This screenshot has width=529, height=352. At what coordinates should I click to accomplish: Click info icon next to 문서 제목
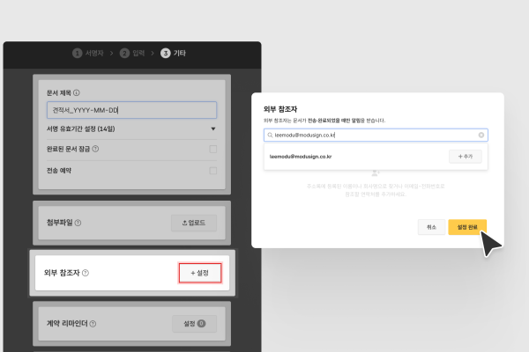pyautogui.click(x=77, y=92)
